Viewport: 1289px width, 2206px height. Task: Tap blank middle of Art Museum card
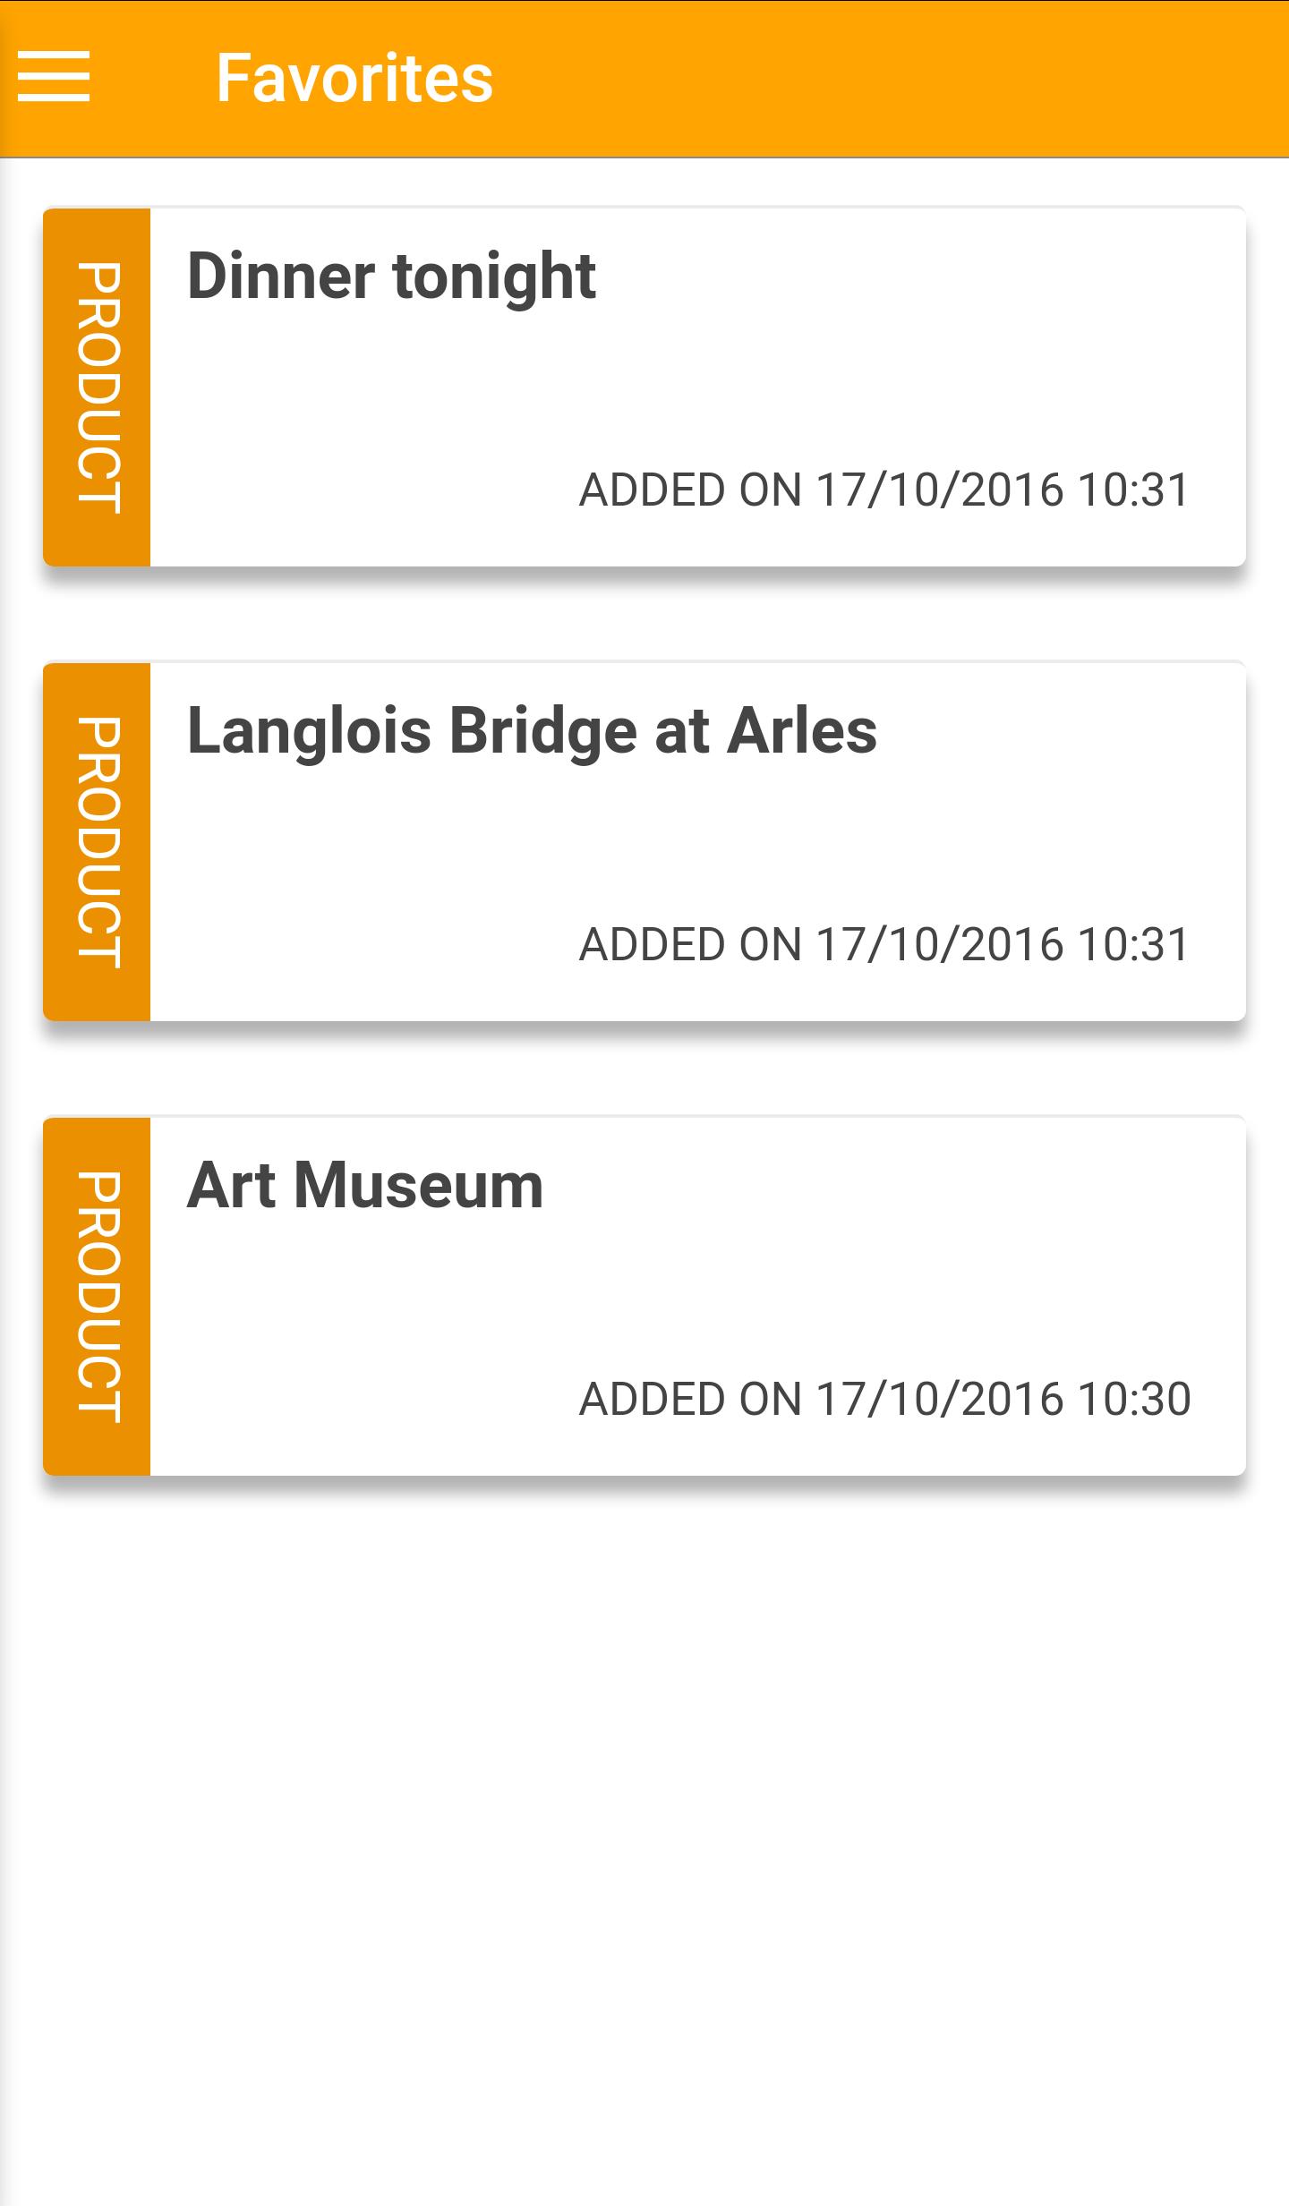pyautogui.click(x=698, y=1294)
